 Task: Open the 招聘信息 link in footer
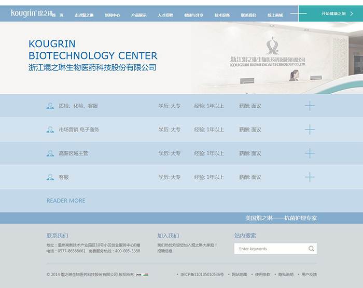coord(165,251)
